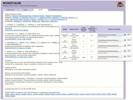This screenshot has width=133, height=100.
Task: Click the abstracts count field for the 2nd variation
Action: click(x=92, y=47)
